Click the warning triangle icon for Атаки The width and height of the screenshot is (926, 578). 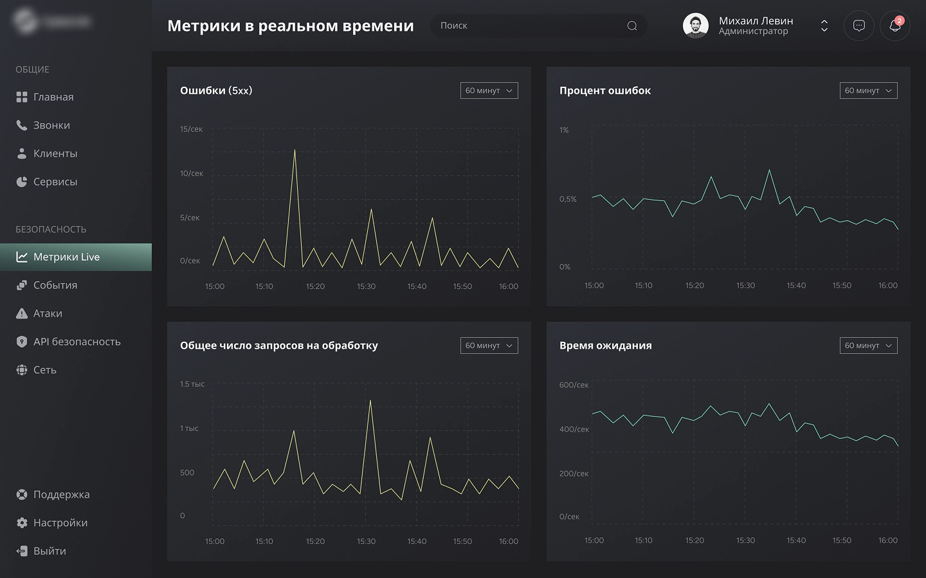click(22, 313)
